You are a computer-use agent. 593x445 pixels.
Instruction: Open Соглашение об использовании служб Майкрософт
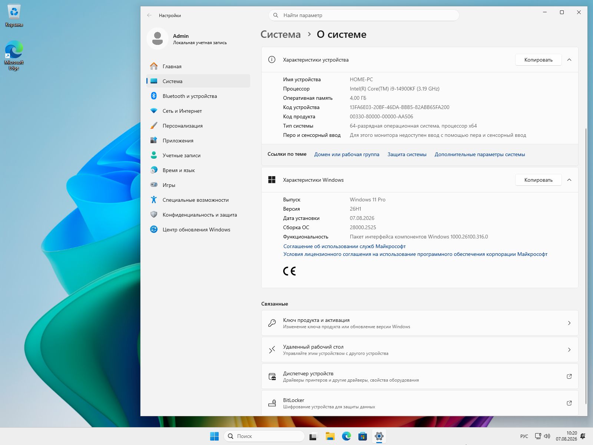pyautogui.click(x=344, y=246)
